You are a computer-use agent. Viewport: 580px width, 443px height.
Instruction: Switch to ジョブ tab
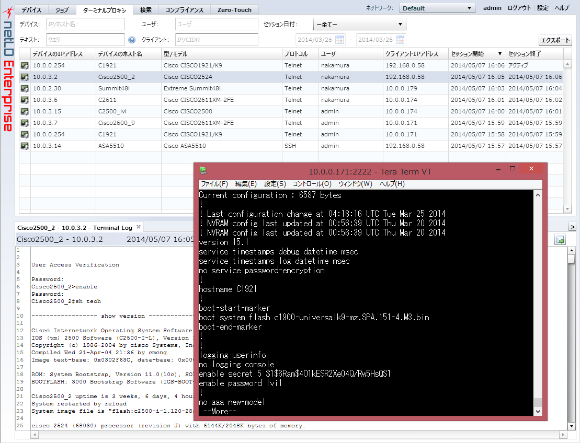62,10
